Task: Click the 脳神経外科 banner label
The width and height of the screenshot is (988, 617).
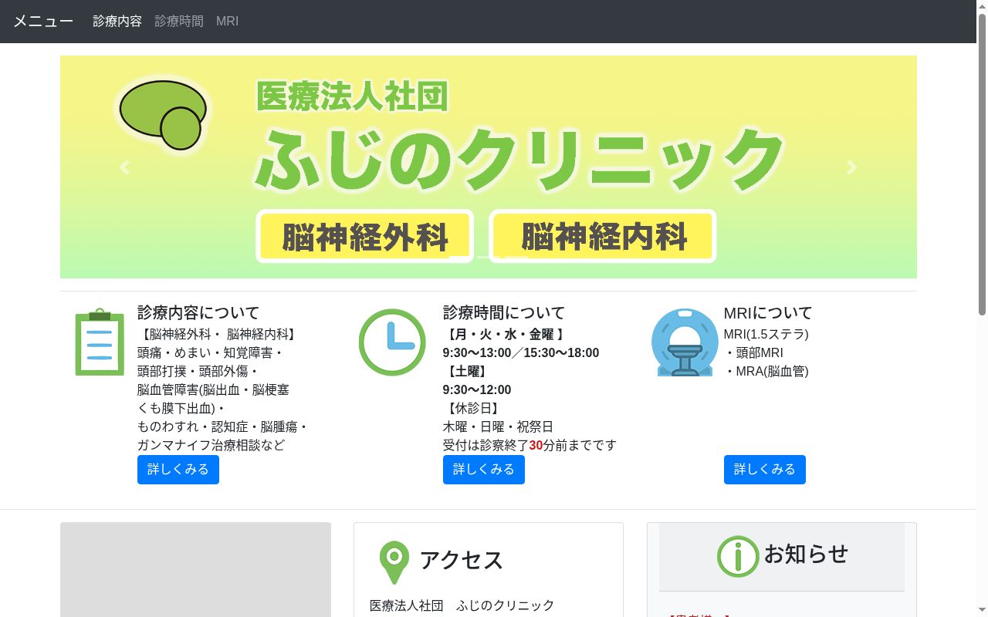Action: (364, 237)
